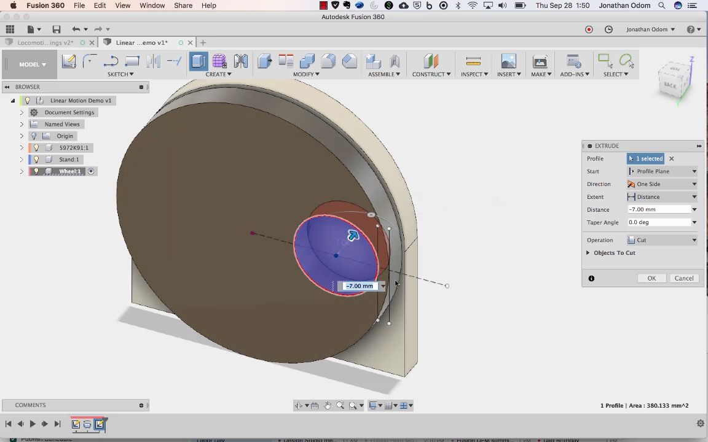Image resolution: width=708 pixels, height=442 pixels.
Task: Click the Zoom magnifier navigation tool
Action: tap(340, 405)
